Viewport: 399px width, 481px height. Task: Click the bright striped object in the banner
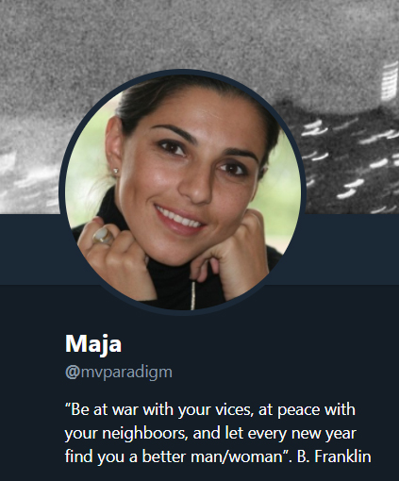tap(390, 80)
